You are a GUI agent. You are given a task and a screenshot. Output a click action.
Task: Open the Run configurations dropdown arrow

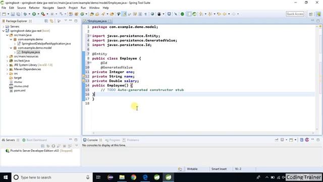coord(38,14)
